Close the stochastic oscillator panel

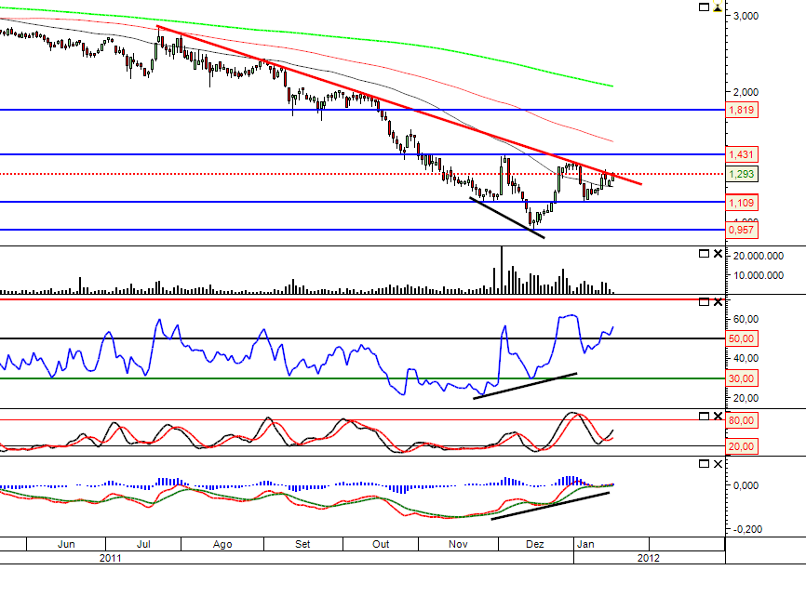717,415
